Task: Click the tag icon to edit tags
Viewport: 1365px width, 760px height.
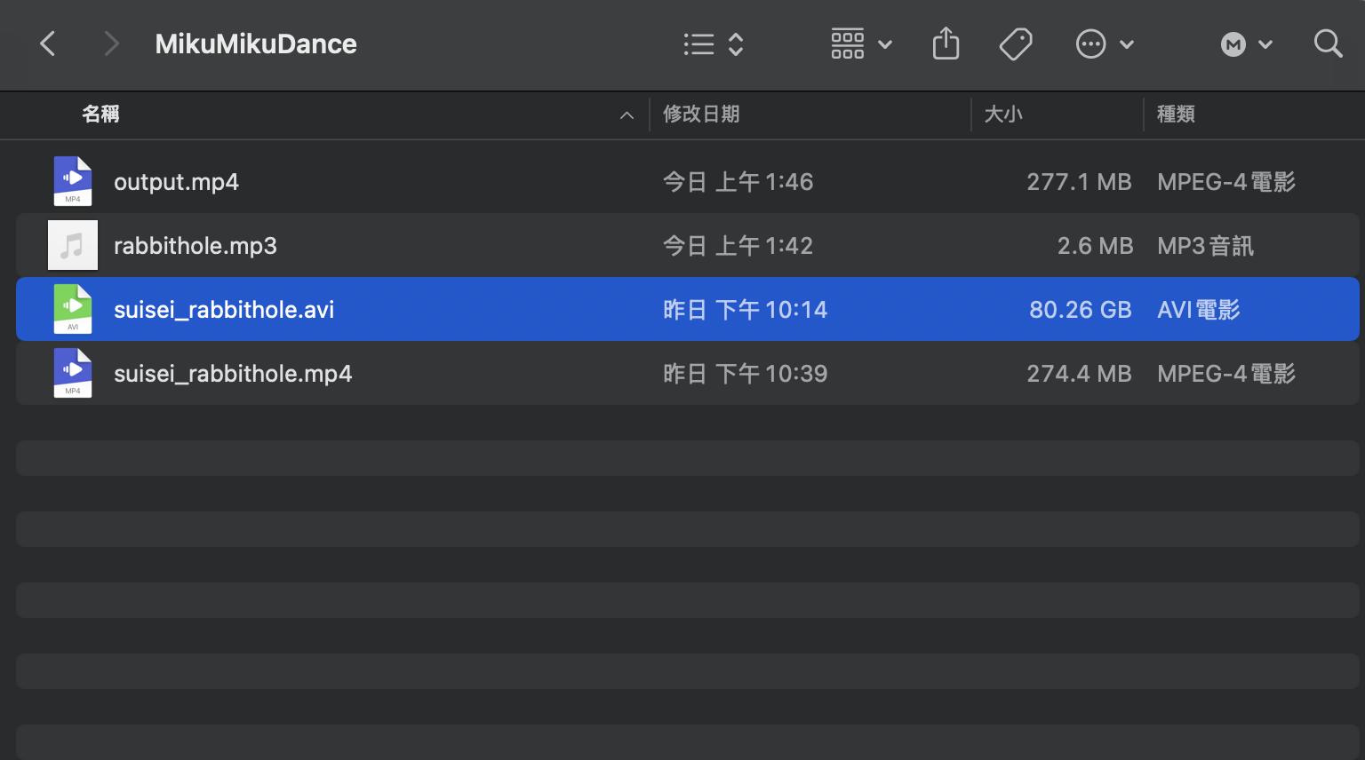Action: click(x=1015, y=44)
